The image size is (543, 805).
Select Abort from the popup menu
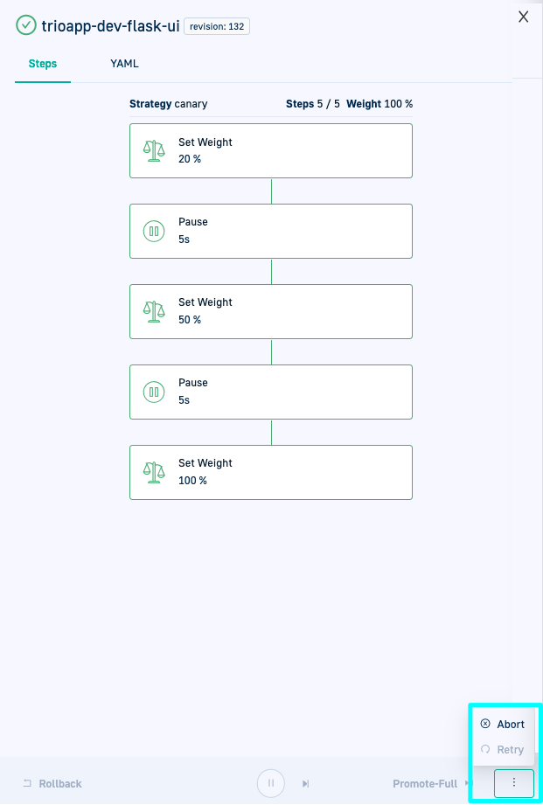coord(503,724)
